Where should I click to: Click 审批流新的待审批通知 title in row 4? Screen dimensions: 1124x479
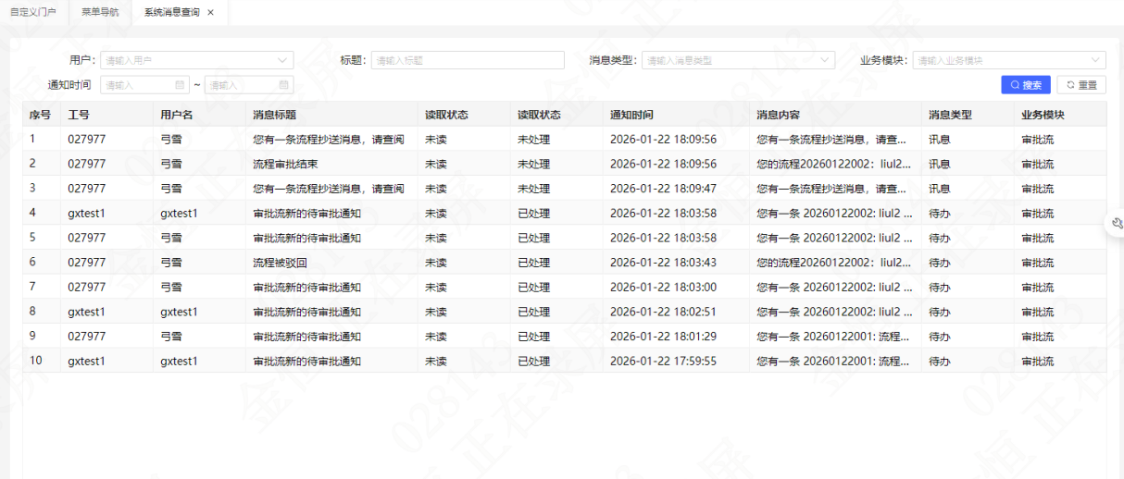[x=306, y=214]
